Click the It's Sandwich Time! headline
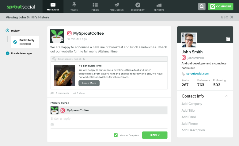The width and height of the screenshot is (239, 146). pyautogui.click(x=90, y=66)
